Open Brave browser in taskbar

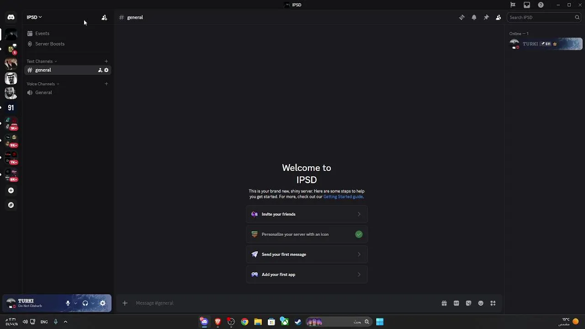[x=218, y=322]
